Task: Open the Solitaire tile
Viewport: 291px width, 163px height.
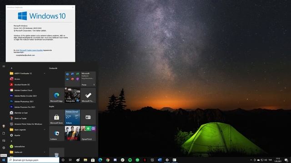Action: pyautogui.click(x=56, y=134)
